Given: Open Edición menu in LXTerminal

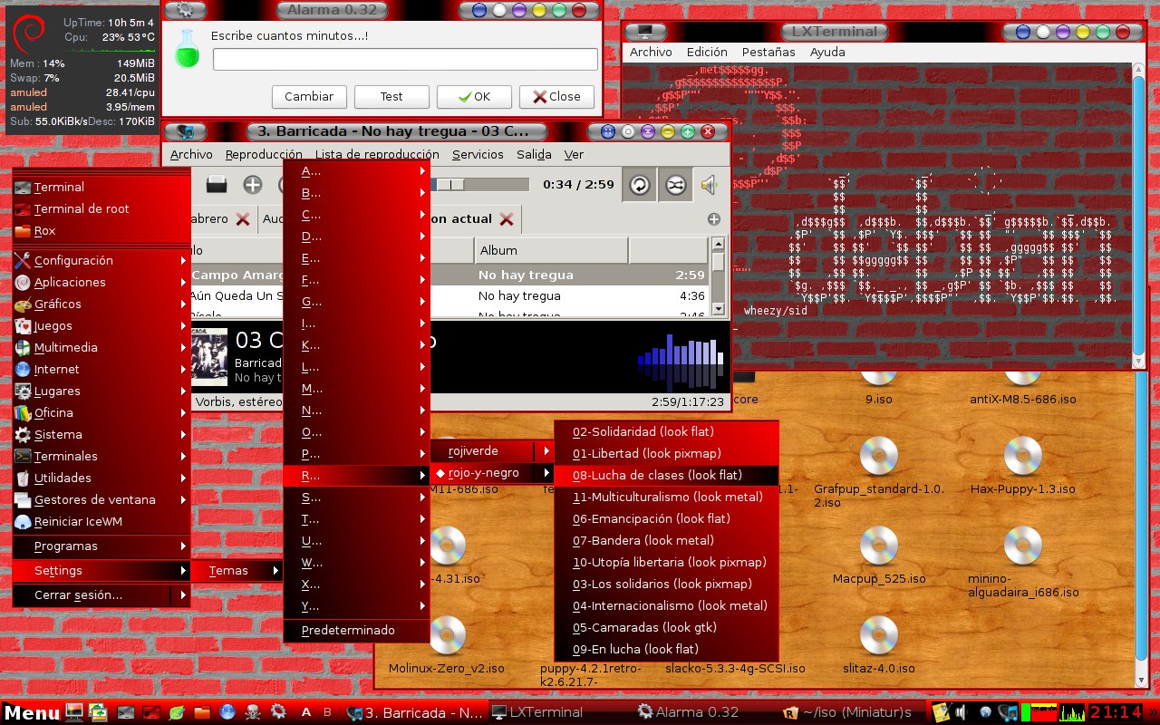Looking at the screenshot, I should point(707,53).
